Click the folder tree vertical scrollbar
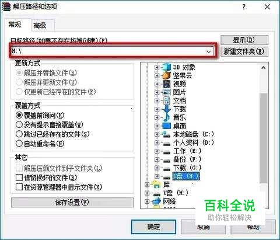 [x=264, y=135]
